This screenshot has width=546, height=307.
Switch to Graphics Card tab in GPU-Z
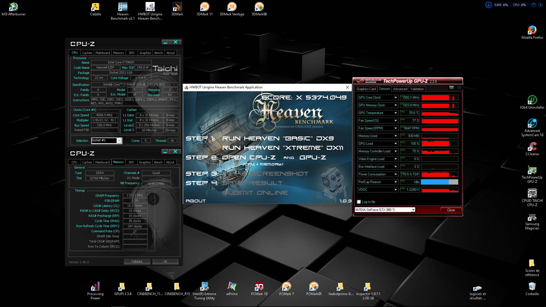(366, 89)
